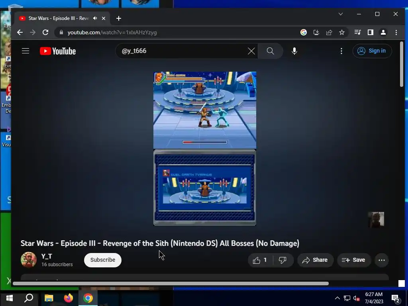Reload the page

(x=45, y=32)
